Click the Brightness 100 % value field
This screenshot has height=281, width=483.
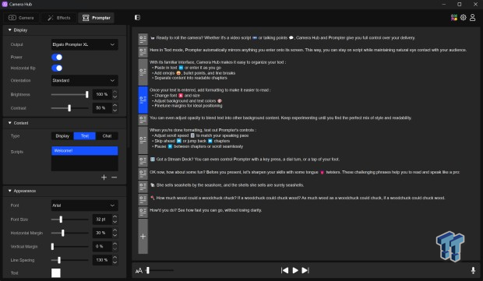[x=102, y=94]
